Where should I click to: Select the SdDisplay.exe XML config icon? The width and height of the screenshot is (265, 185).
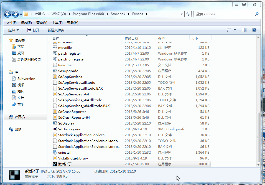tap(55, 129)
